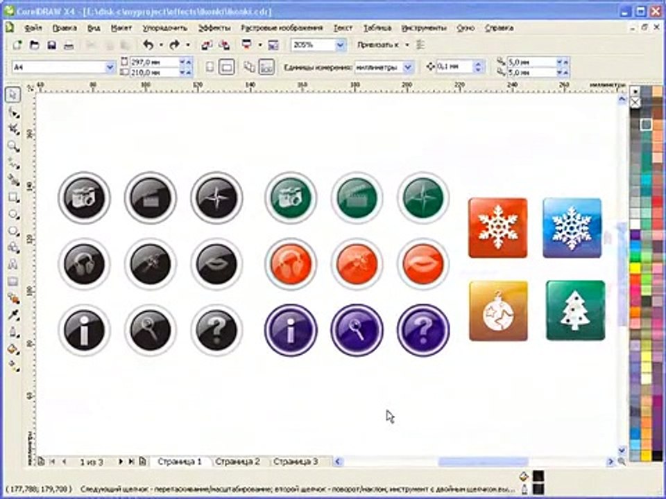Select the Rectangle tool

(x=14, y=198)
